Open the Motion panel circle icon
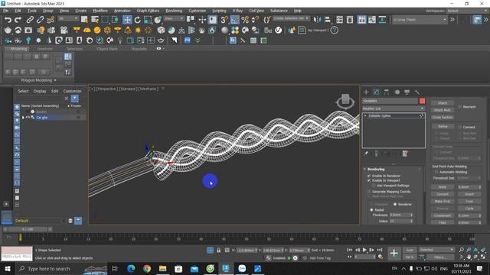 point(397,92)
